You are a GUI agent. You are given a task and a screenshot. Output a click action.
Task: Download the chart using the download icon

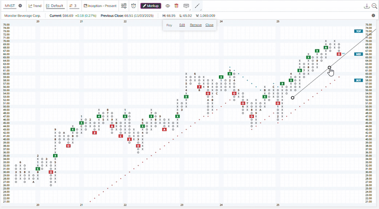pyautogui.click(x=367, y=6)
